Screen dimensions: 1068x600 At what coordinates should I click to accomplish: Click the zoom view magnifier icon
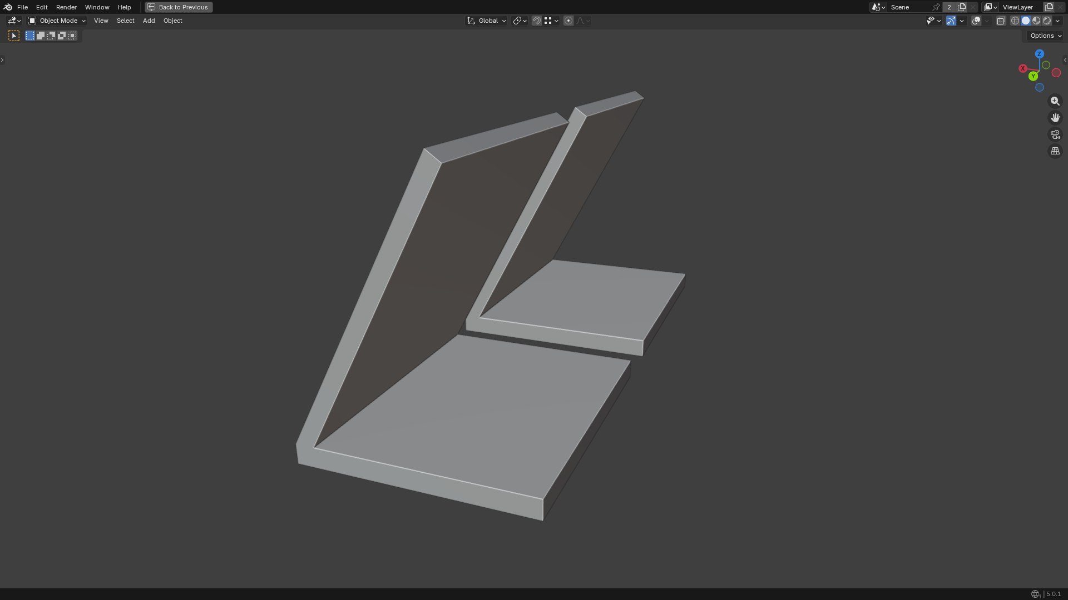point(1055,101)
